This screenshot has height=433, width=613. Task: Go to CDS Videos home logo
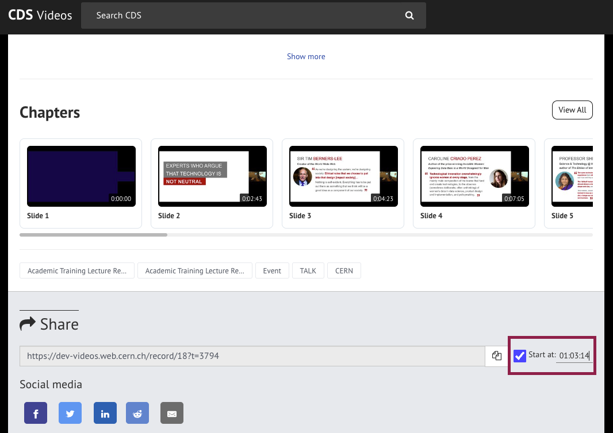pyautogui.click(x=40, y=15)
